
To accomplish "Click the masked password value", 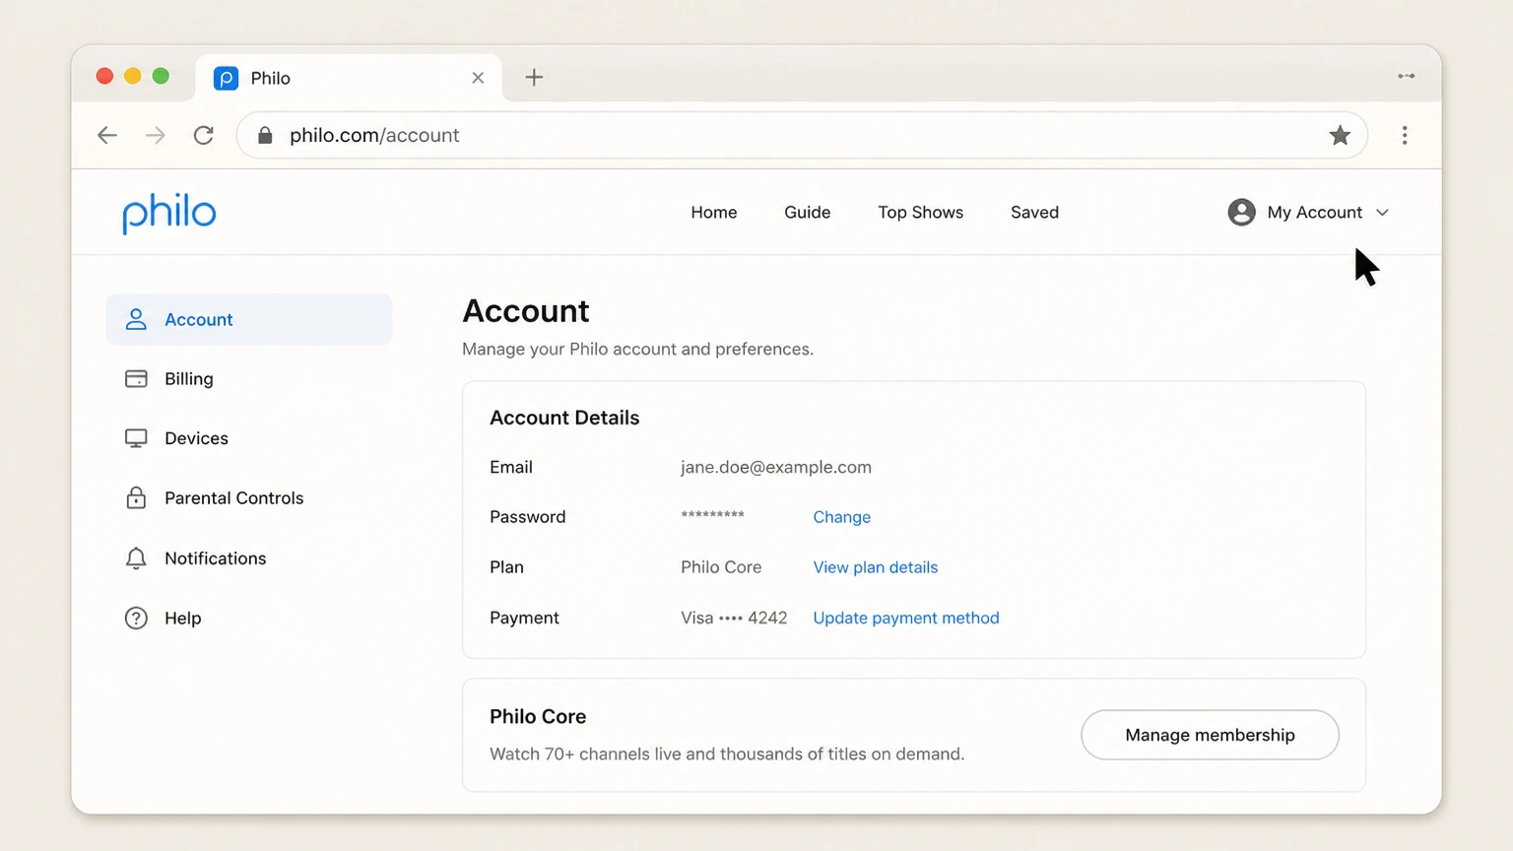I will (x=712, y=515).
